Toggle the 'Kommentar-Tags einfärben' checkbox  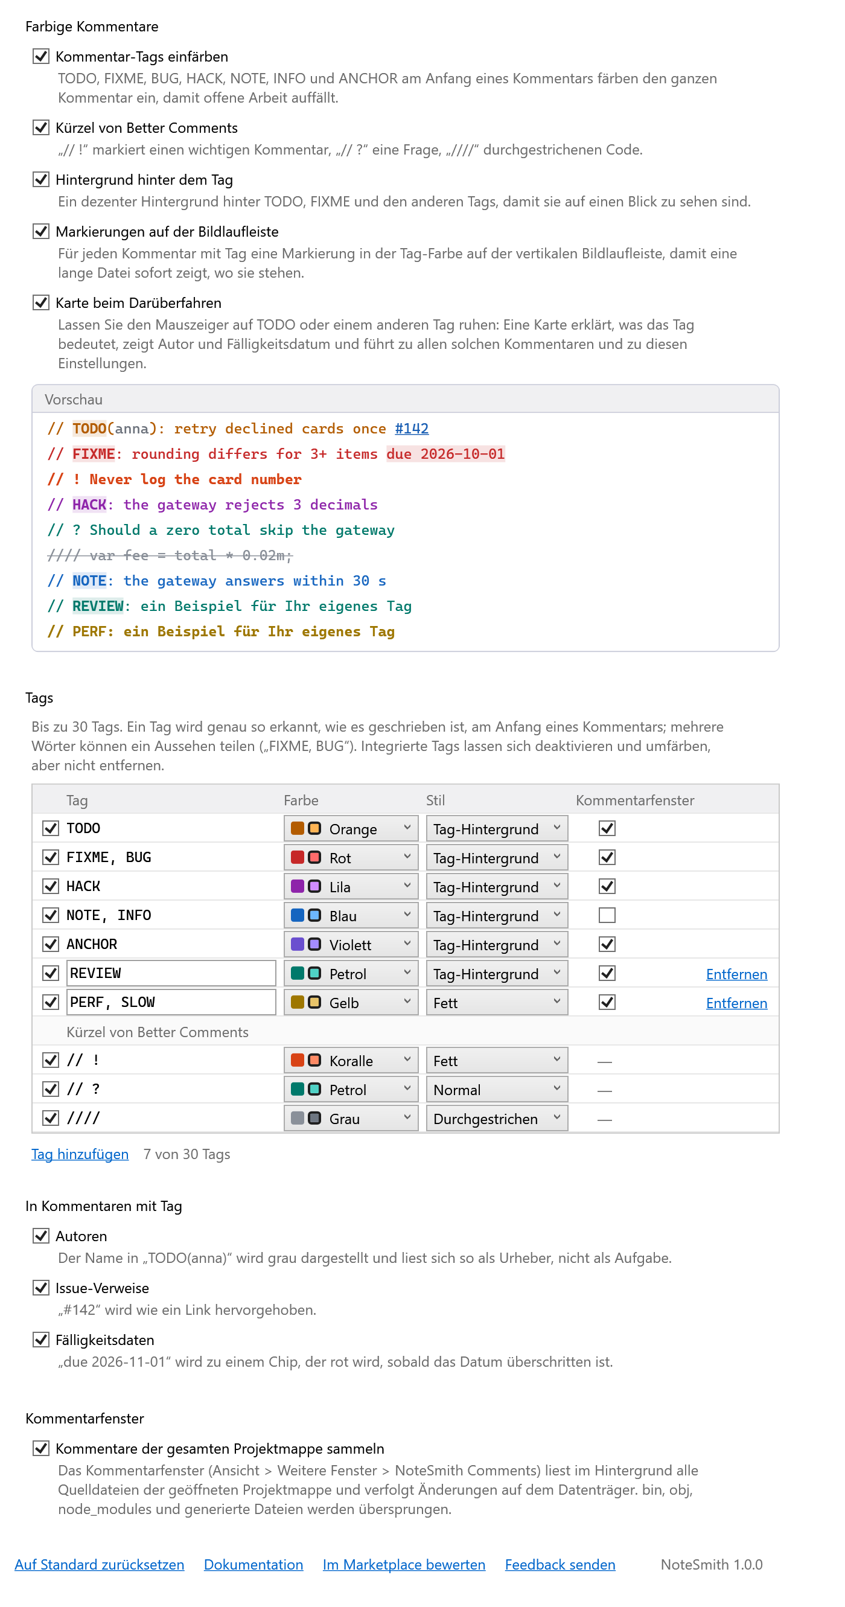tap(41, 57)
